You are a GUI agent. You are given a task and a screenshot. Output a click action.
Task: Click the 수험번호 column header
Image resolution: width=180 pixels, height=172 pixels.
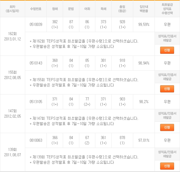[36, 9]
